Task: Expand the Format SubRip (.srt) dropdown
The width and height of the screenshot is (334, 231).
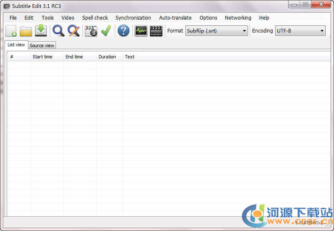Action: 217,31
